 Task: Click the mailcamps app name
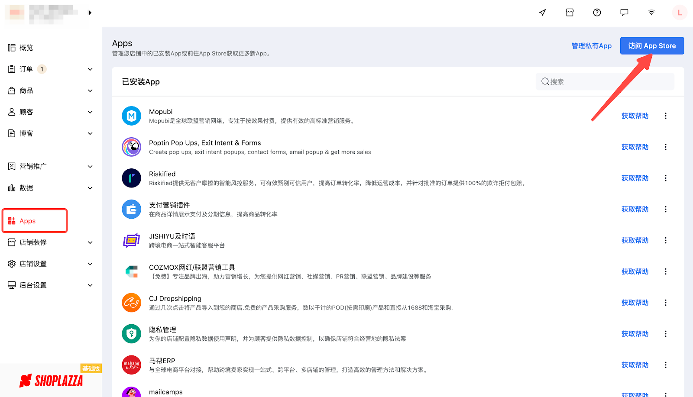pyautogui.click(x=166, y=392)
